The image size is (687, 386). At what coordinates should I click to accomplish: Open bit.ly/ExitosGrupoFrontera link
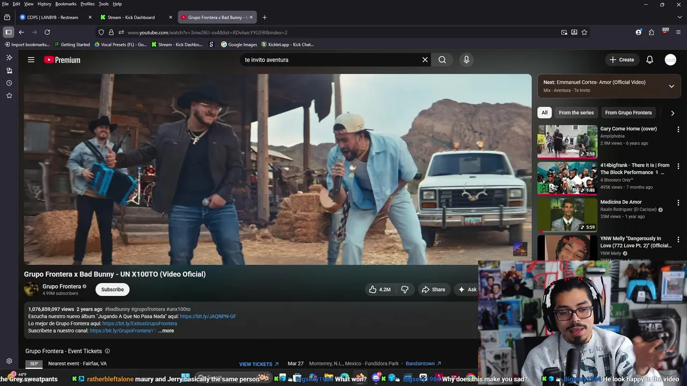[140, 324]
